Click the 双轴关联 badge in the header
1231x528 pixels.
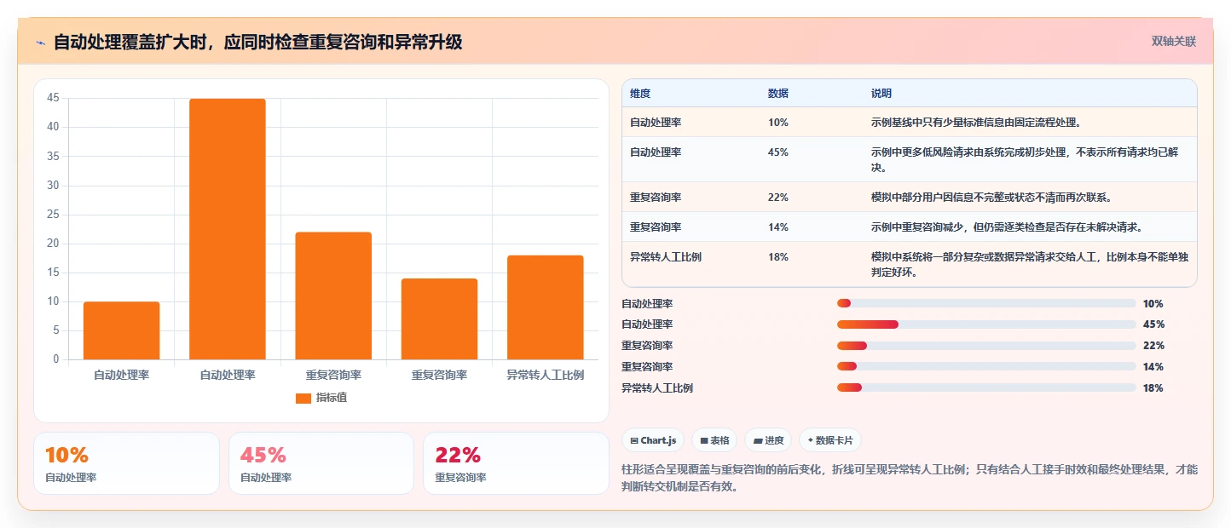click(x=1174, y=41)
